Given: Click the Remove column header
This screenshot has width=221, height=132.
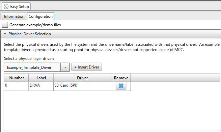Looking at the screenshot, I should [121, 78].
